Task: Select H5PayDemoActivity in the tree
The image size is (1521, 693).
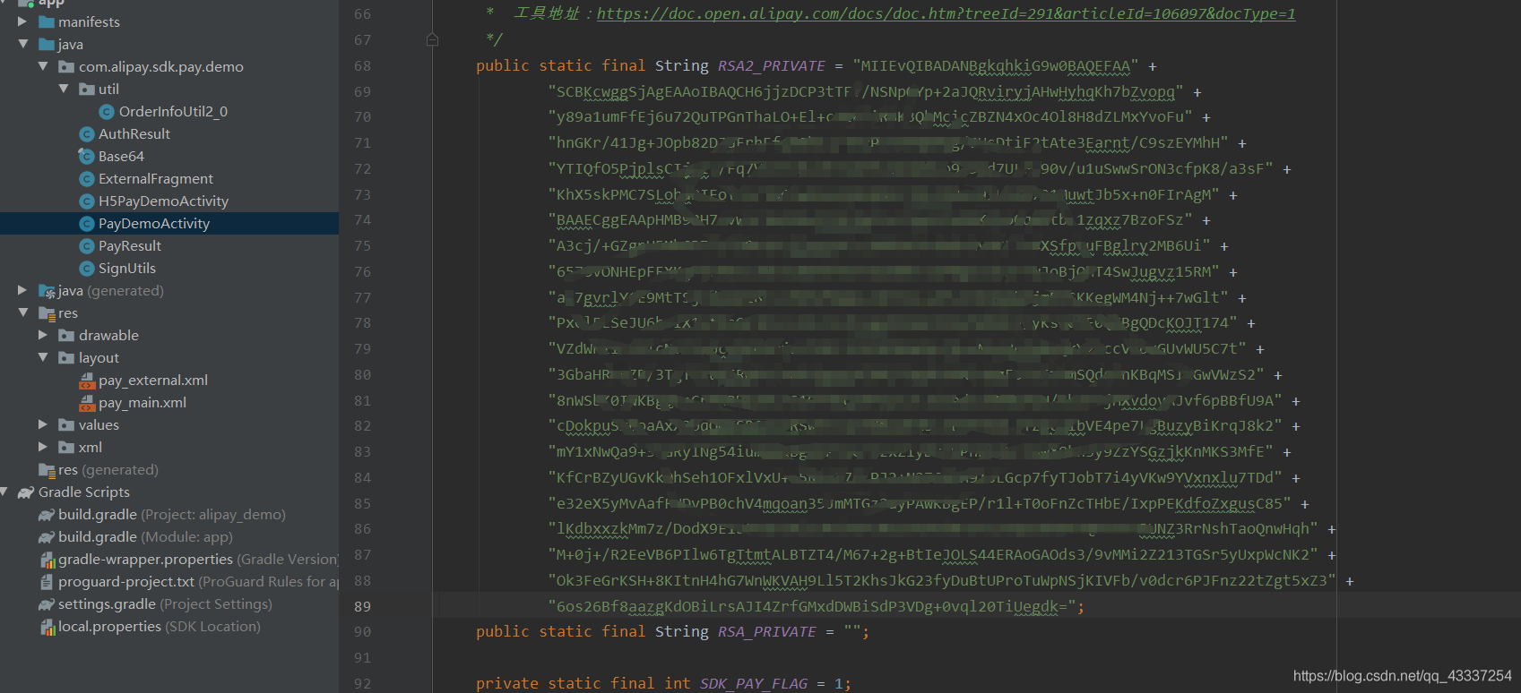Action: 163,201
